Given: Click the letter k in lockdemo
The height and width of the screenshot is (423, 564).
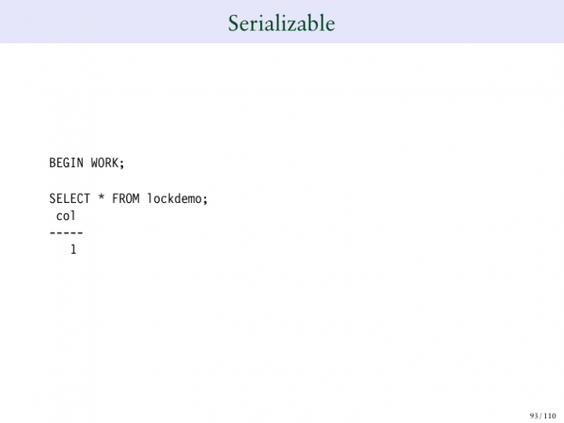Looking at the screenshot, I should pyautogui.click(x=167, y=198).
